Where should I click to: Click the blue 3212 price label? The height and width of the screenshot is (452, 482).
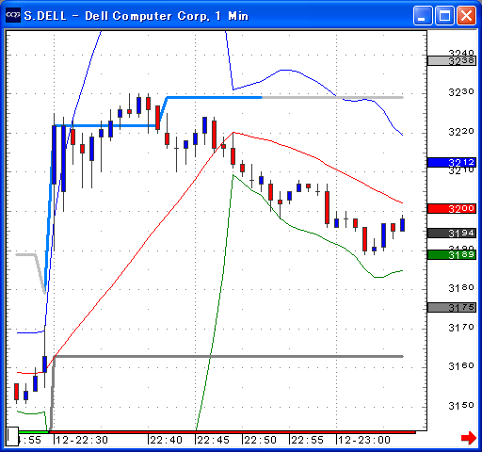click(x=452, y=162)
